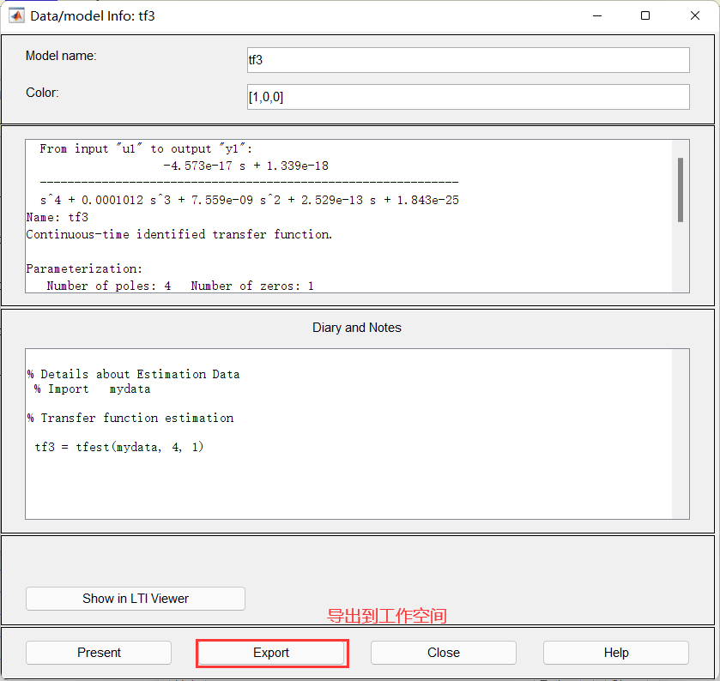
Task: Click the Close button
Action: click(444, 653)
